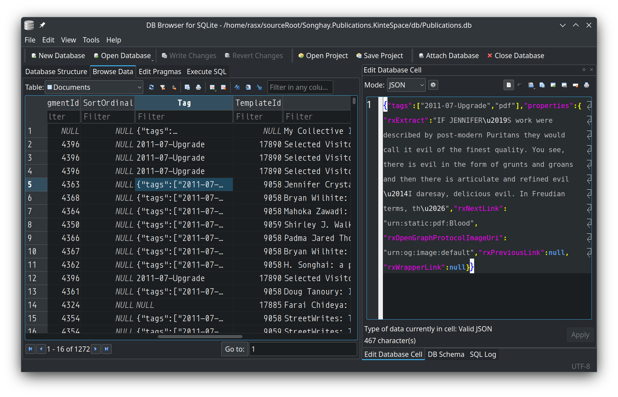The width and height of the screenshot is (618, 397).
Task: Sort by the Tag column header
Action: tap(184, 103)
